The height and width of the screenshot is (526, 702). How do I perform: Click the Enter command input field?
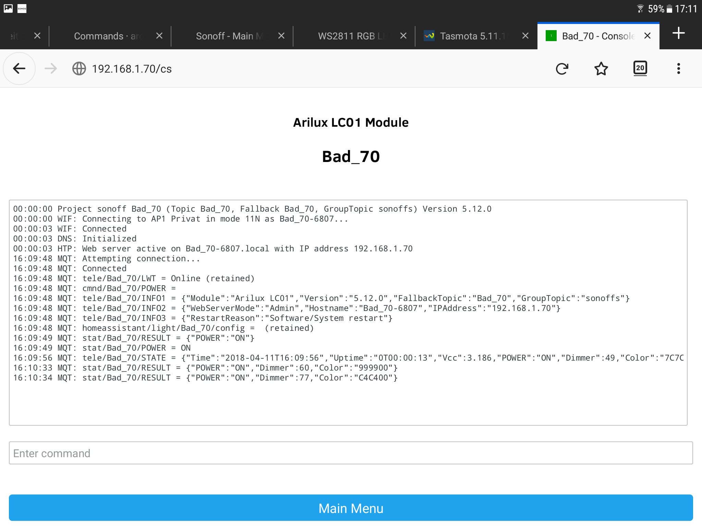coord(351,454)
